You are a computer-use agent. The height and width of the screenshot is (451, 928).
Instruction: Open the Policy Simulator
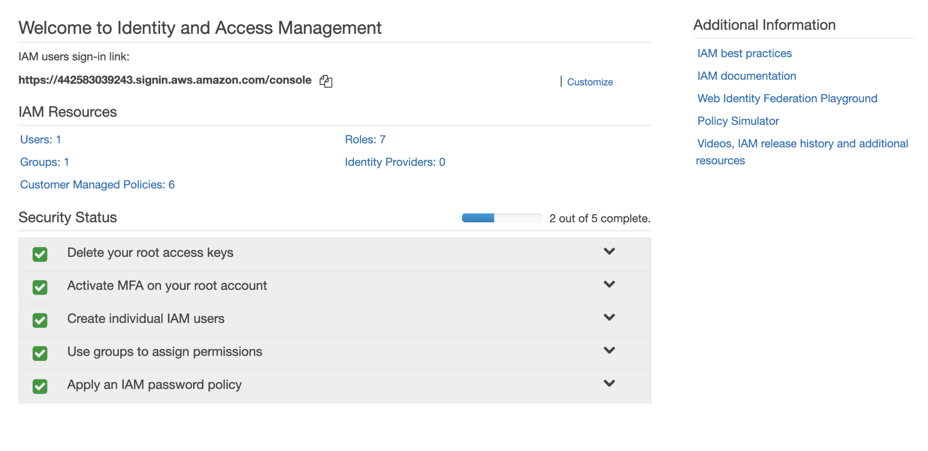(737, 121)
